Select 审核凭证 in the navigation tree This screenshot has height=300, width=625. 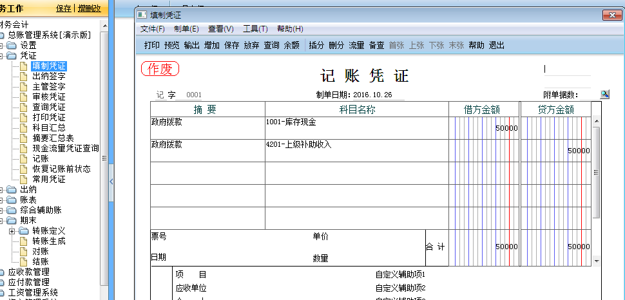tap(49, 97)
